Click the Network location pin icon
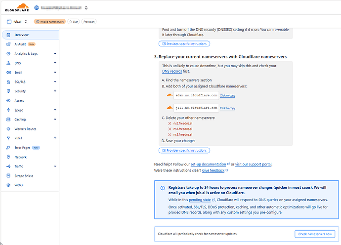The image size is (341, 245). pyautogui.click(x=8, y=157)
